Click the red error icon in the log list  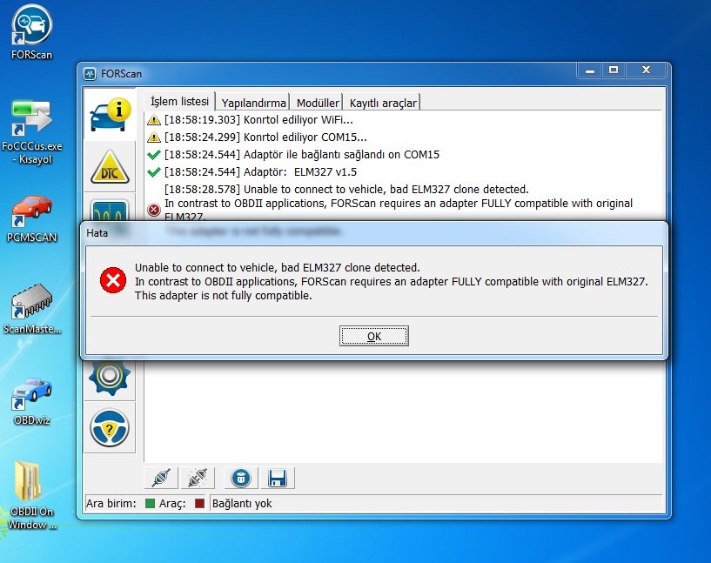coord(154,210)
